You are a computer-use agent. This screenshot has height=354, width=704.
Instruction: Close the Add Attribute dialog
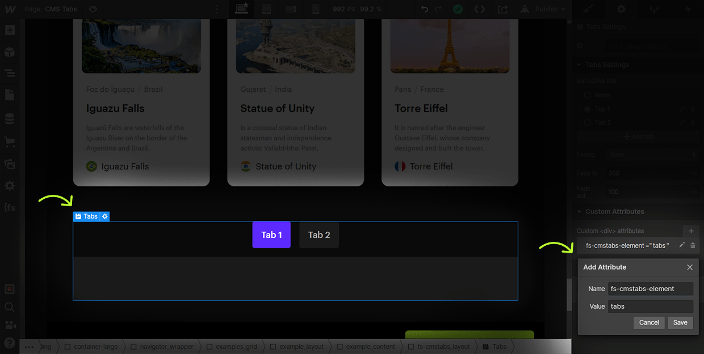[690, 267]
